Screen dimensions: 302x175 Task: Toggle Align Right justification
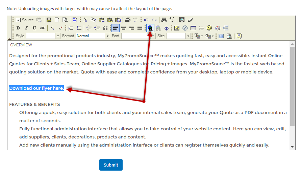[132, 28]
